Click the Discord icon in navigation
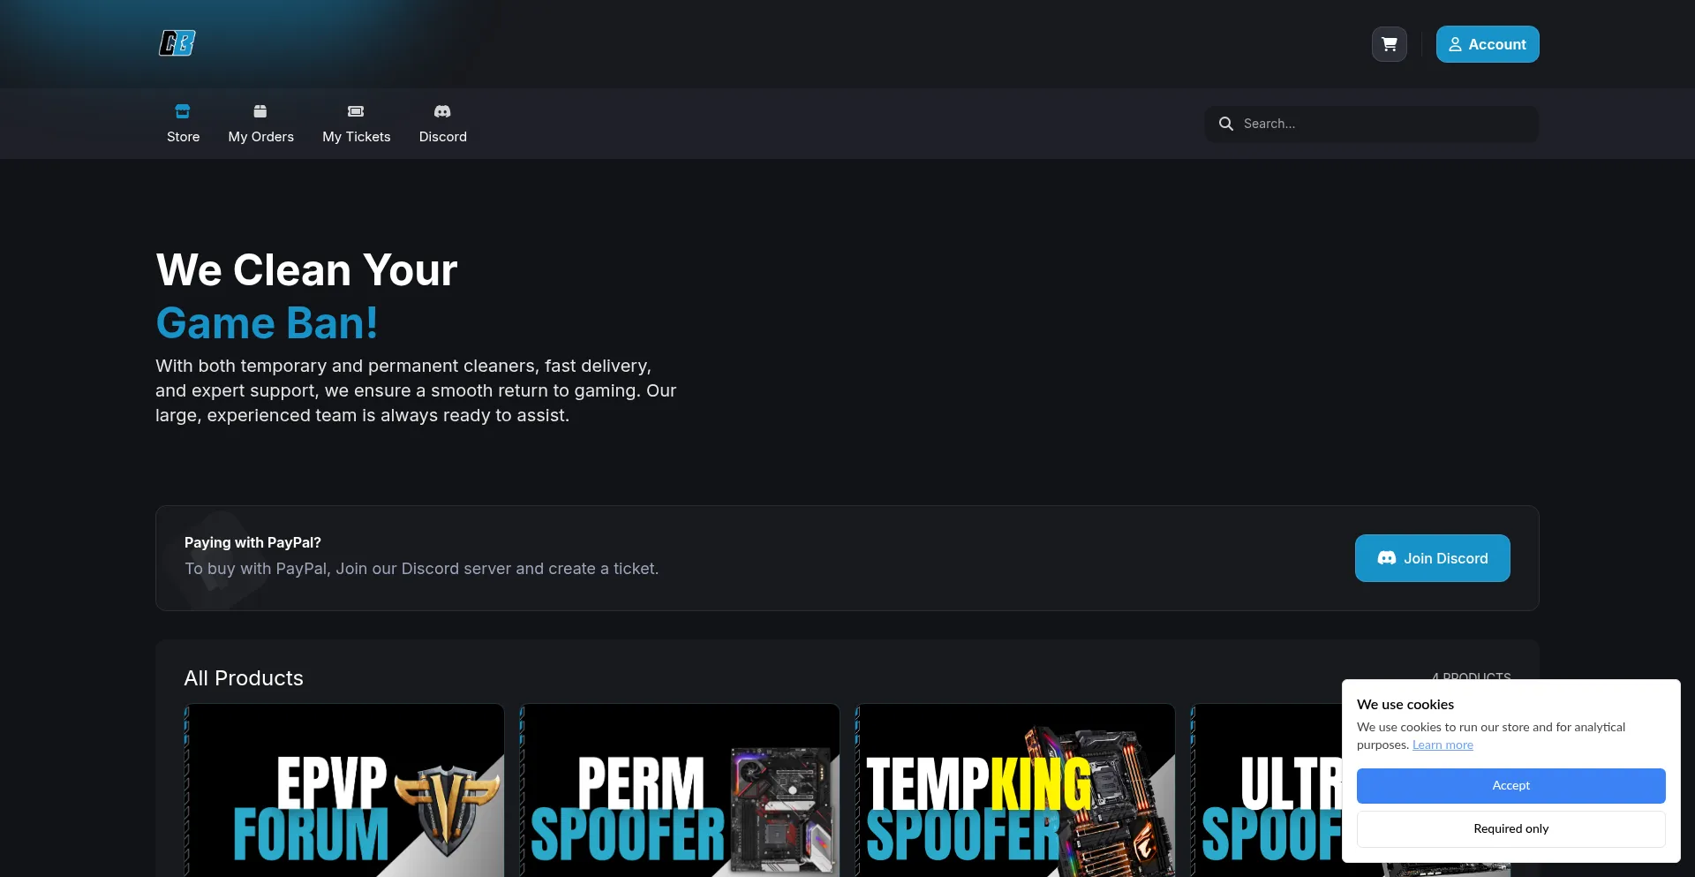Image resolution: width=1695 pixels, height=877 pixels. pos(442,111)
